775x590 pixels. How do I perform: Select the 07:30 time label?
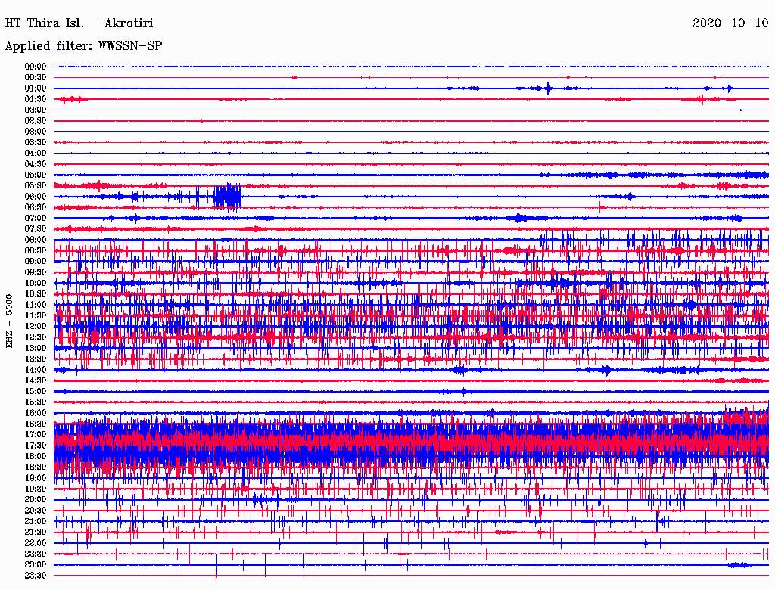tap(35, 229)
